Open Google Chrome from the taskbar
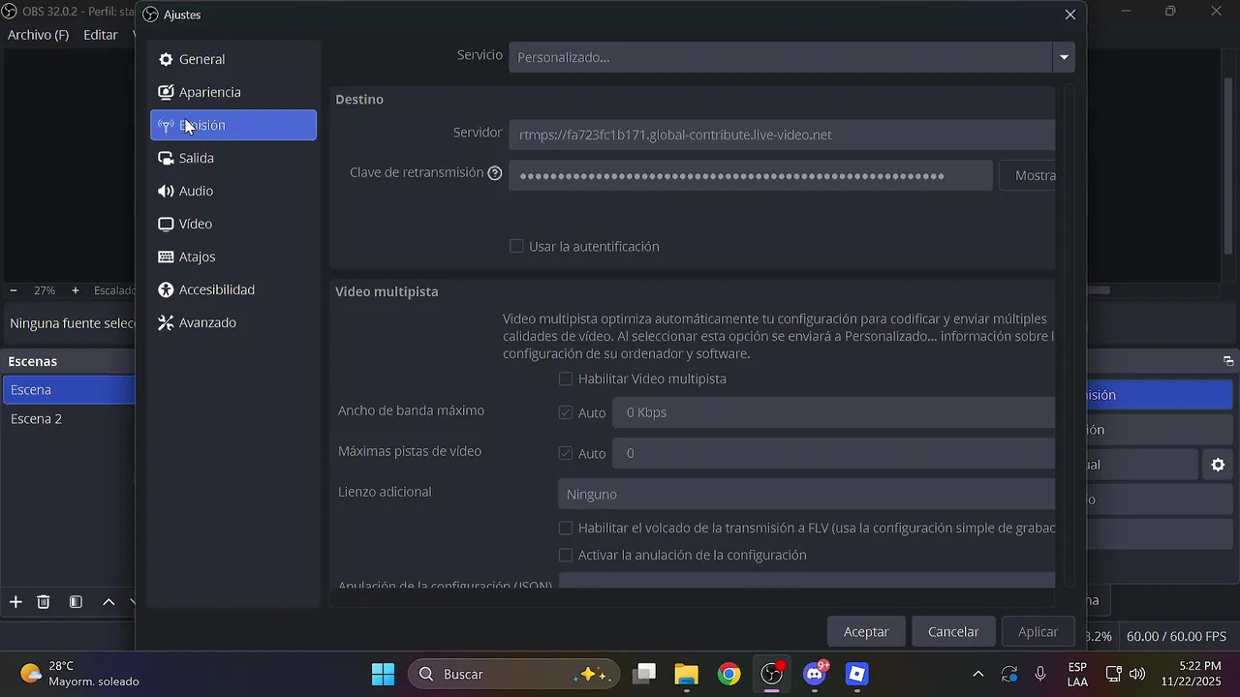The width and height of the screenshot is (1240, 697). pyautogui.click(x=729, y=674)
